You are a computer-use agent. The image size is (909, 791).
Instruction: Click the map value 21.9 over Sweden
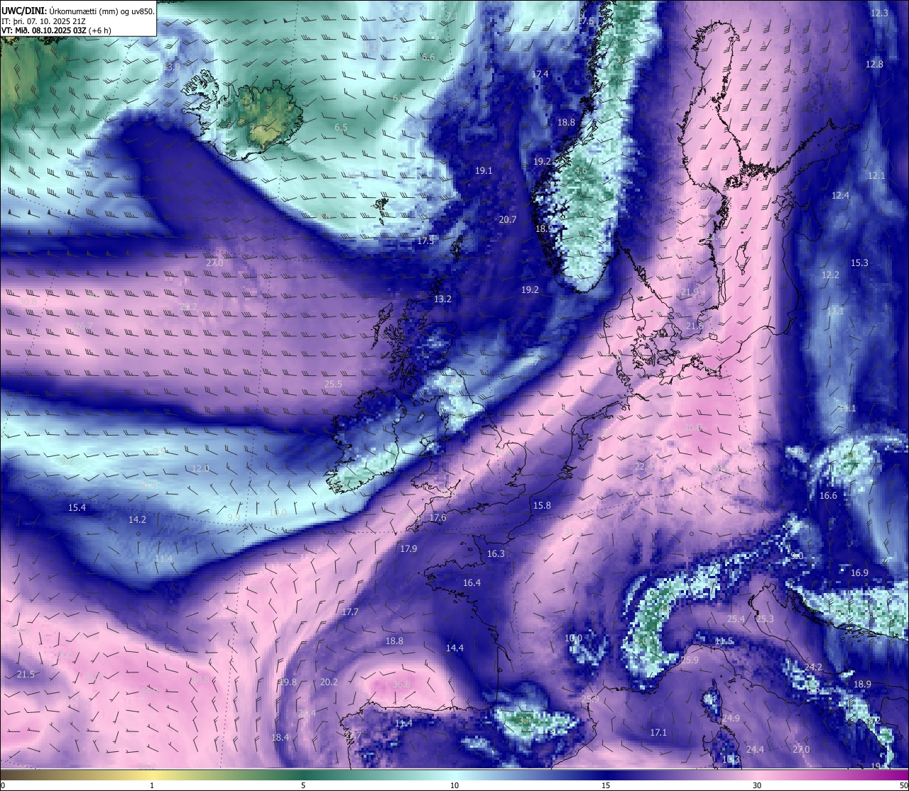click(690, 292)
